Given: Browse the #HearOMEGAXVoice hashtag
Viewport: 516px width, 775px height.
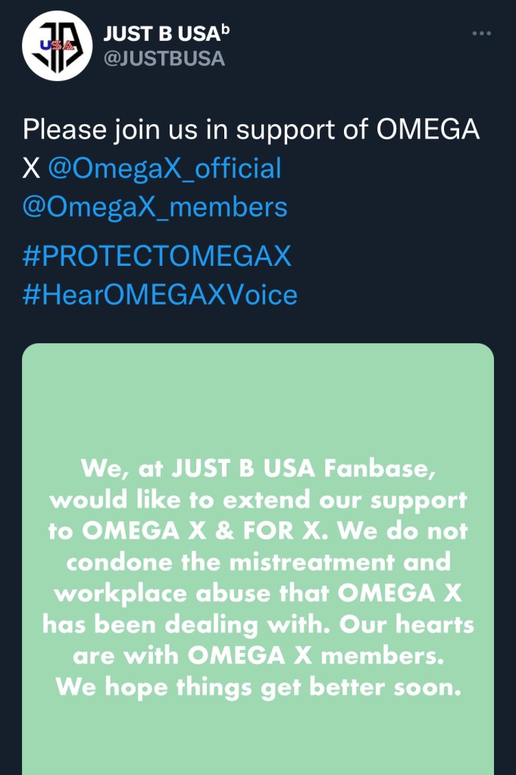Looking at the screenshot, I should 160,294.
